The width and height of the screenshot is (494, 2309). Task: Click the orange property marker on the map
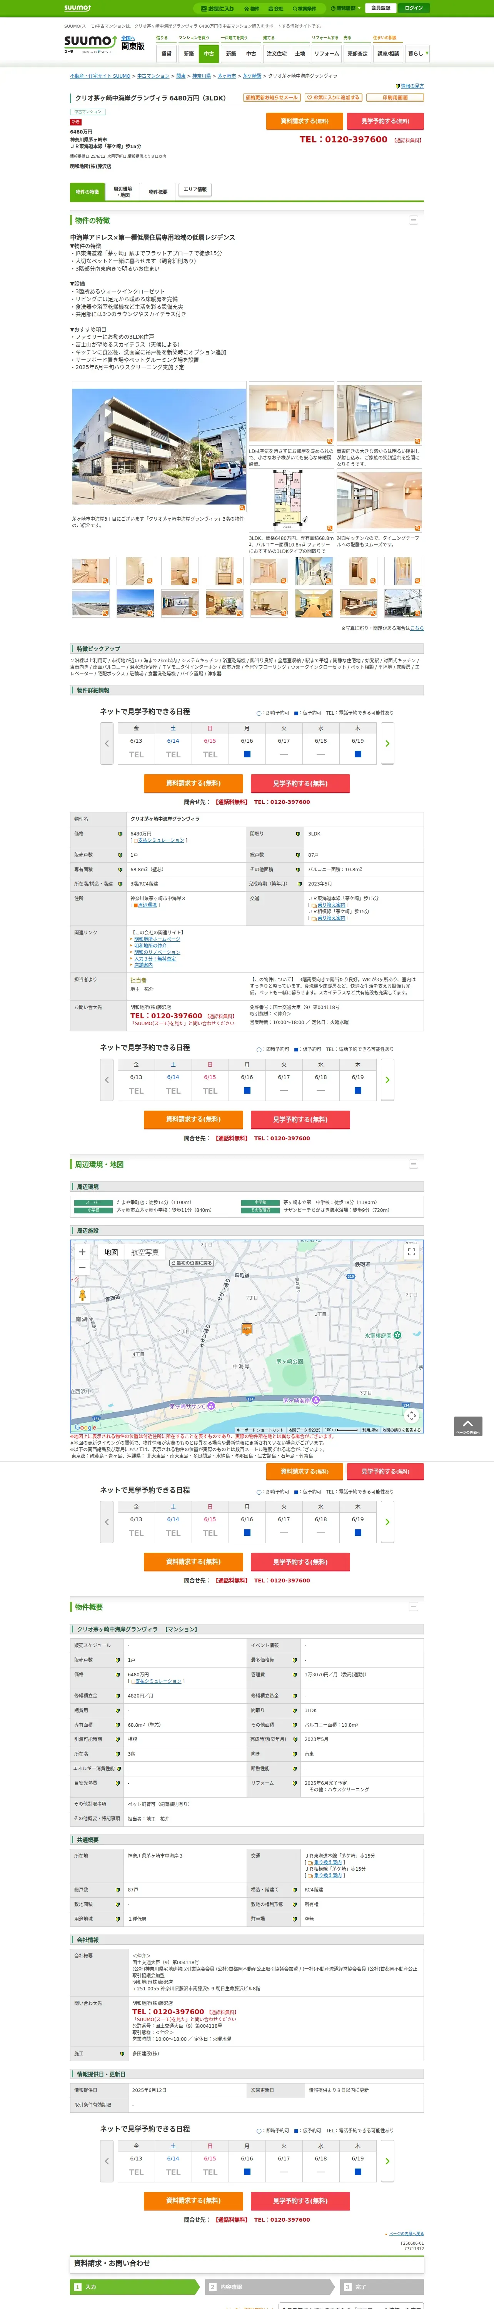(247, 1329)
